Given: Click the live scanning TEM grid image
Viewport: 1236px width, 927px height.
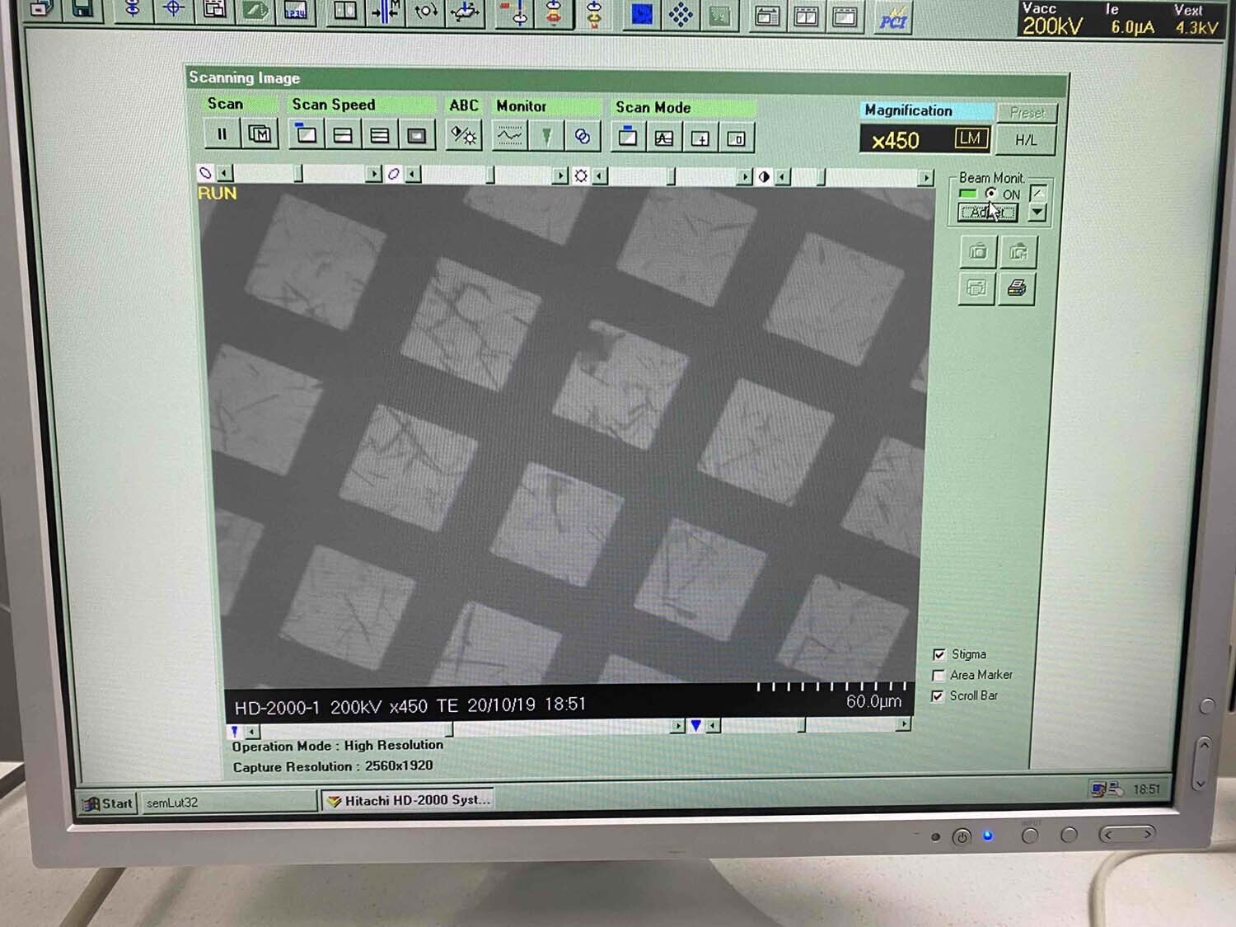Looking at the screenshot, I should [x=569, y=437].
